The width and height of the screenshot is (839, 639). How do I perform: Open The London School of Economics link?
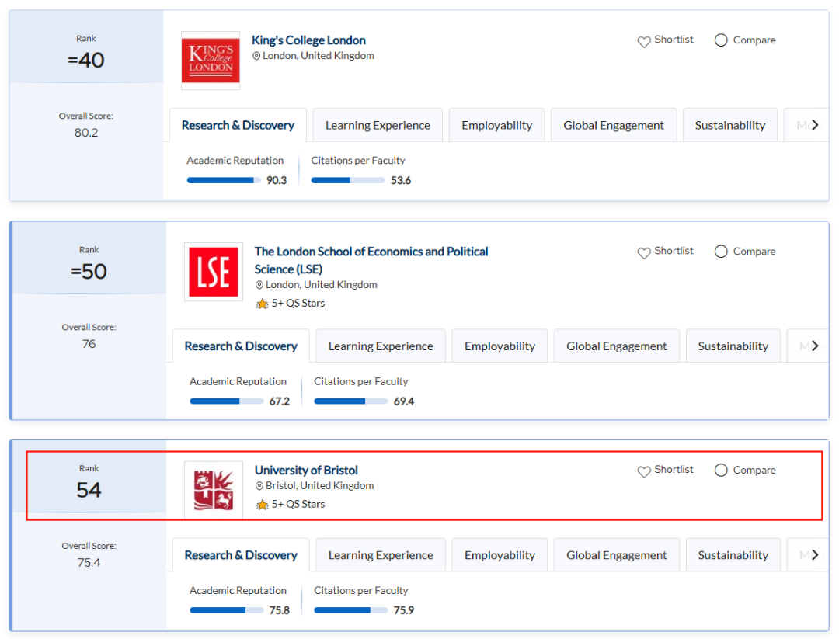coord(371,260)
